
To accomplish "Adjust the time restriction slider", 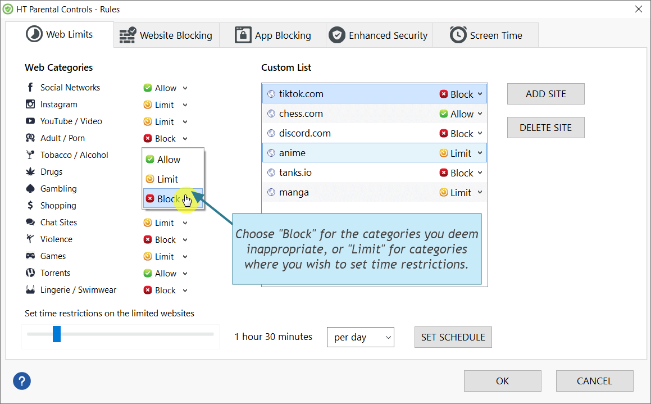I will pos(57,333).
